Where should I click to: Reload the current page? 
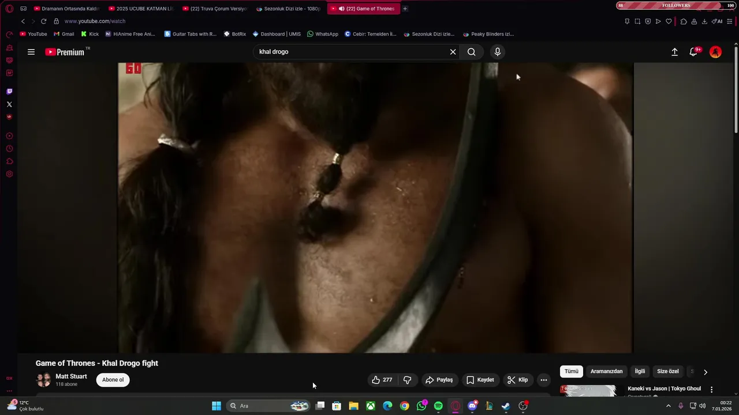43,21
